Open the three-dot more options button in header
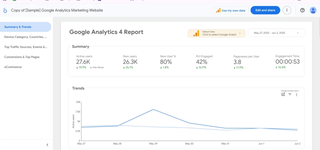The image size is (320, 150). point(287,10)
